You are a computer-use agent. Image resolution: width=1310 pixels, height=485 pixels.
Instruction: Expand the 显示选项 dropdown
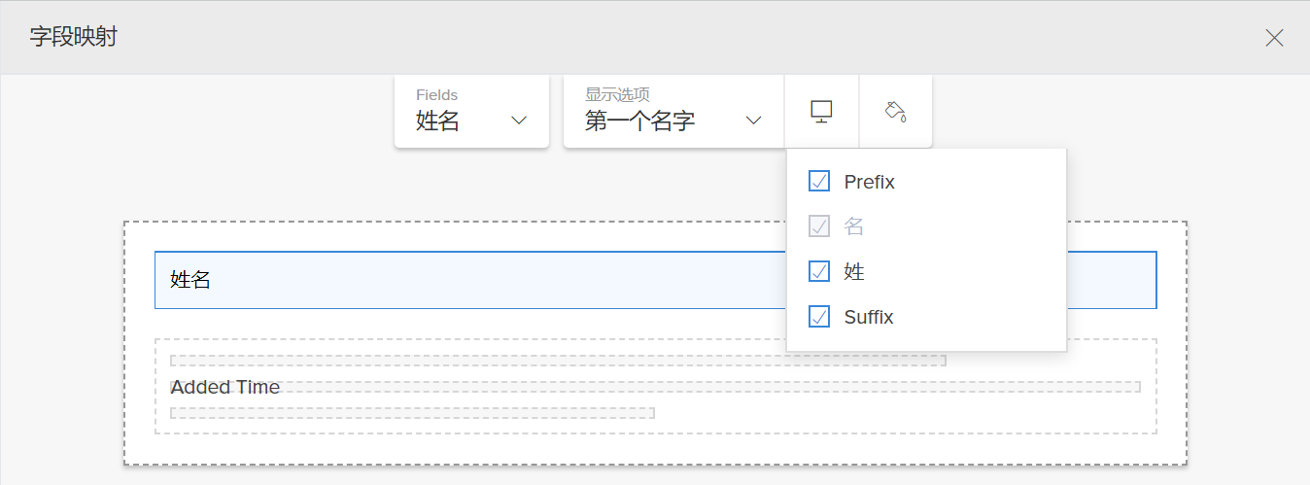(x=672, y=111)
